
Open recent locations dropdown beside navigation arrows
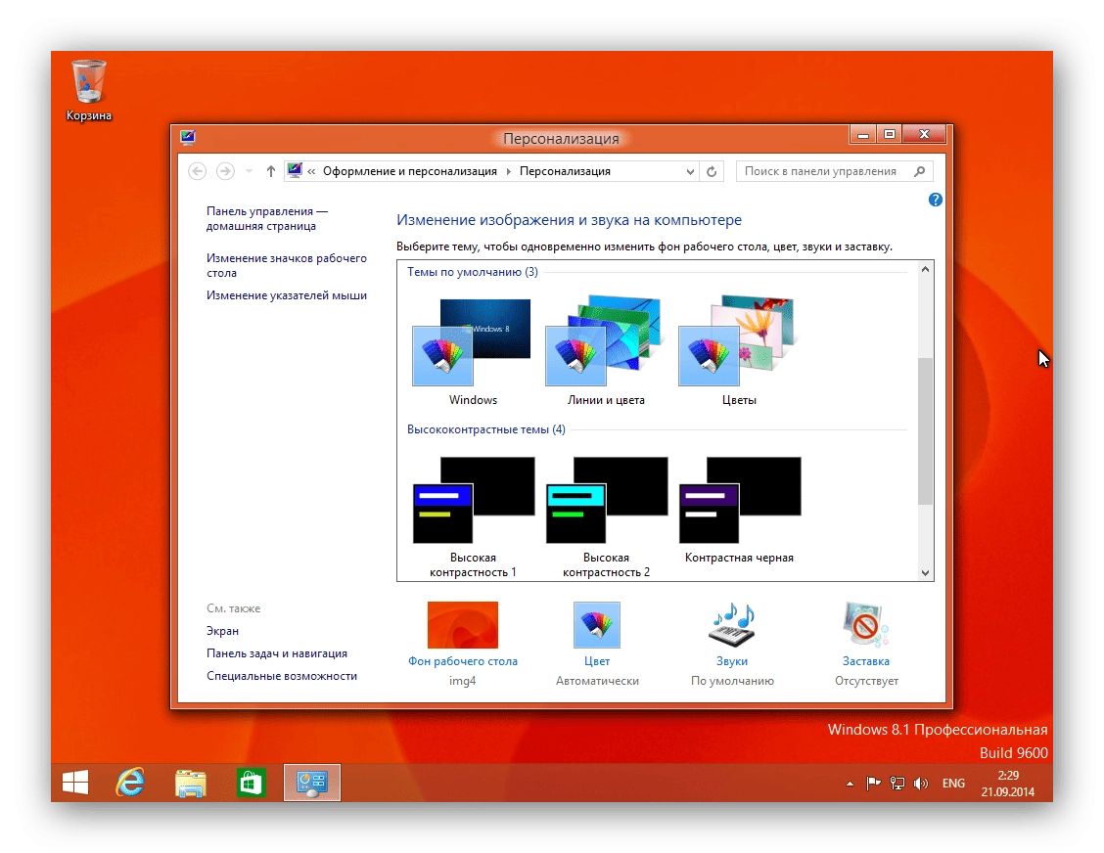pyautogui.click(x=249, y=171)
